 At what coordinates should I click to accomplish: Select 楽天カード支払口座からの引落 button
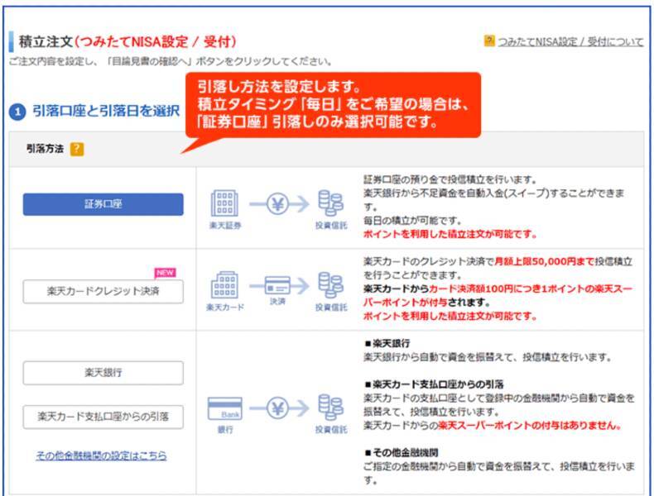pos(103,417)
